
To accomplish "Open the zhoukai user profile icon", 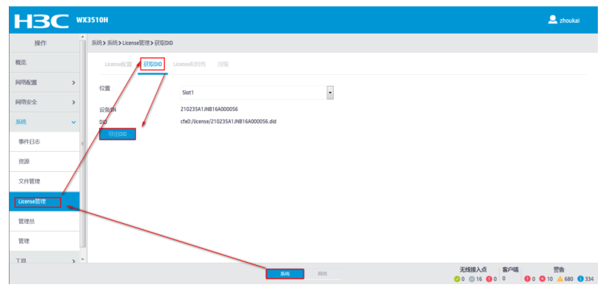I will [552, 20].
